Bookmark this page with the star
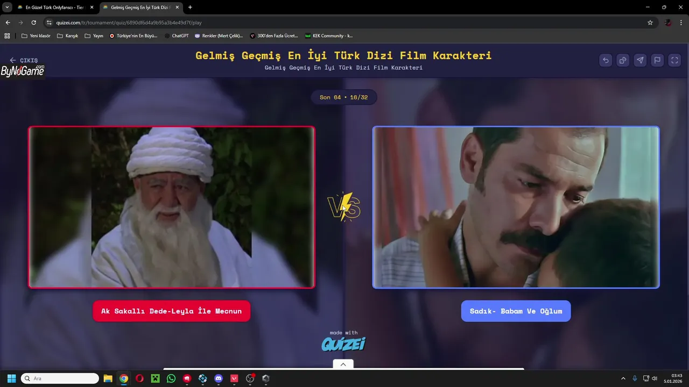The image size is (689, 387). tap(650, 23)
